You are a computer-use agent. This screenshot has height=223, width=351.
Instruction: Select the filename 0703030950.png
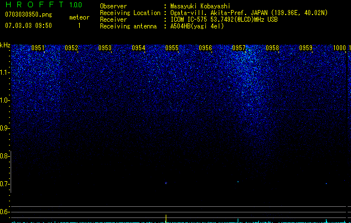pos(28,14)
